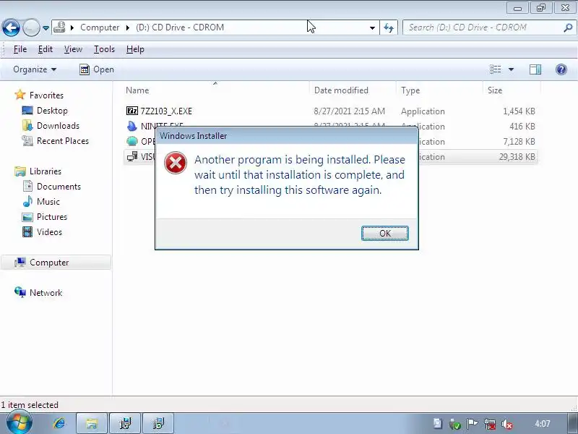This screenshot has height=434, width=578.
Task: Click 8/27/2021 2:15 AM for 7Z2103_X.EXE
Action: click(x=350, y=111)
